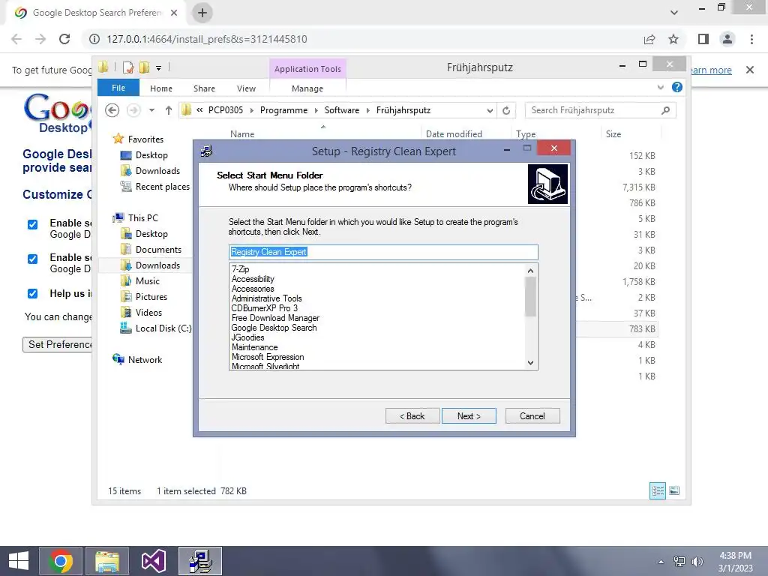
Task: Select Documents under This PC
Action: point(158,249)
